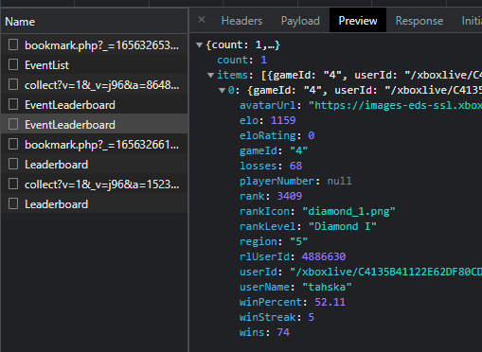This screenshot has width=482, height=352.
Task: Click the rlUserId: 4886630 property
Action: click(x=293, y=256)
